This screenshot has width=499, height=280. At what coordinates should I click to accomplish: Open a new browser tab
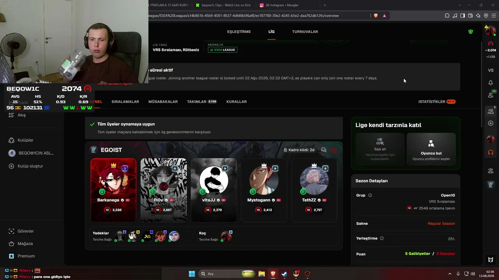325,5
